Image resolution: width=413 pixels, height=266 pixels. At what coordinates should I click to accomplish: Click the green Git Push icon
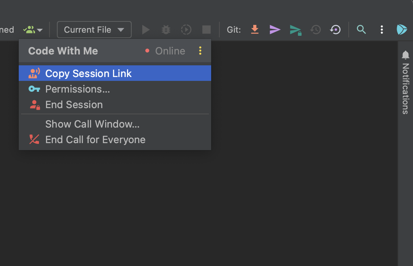pos(295,30)
